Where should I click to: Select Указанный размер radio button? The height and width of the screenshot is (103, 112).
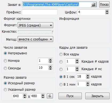[5, 90]
